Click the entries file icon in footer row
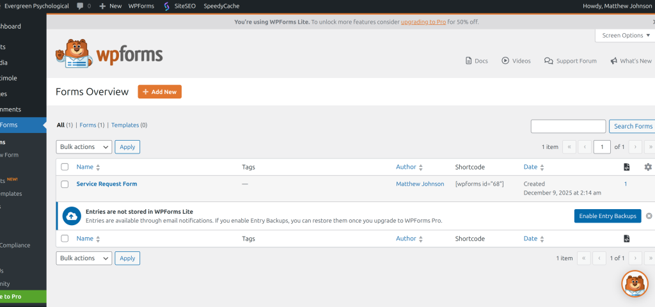 coord(627,239)
